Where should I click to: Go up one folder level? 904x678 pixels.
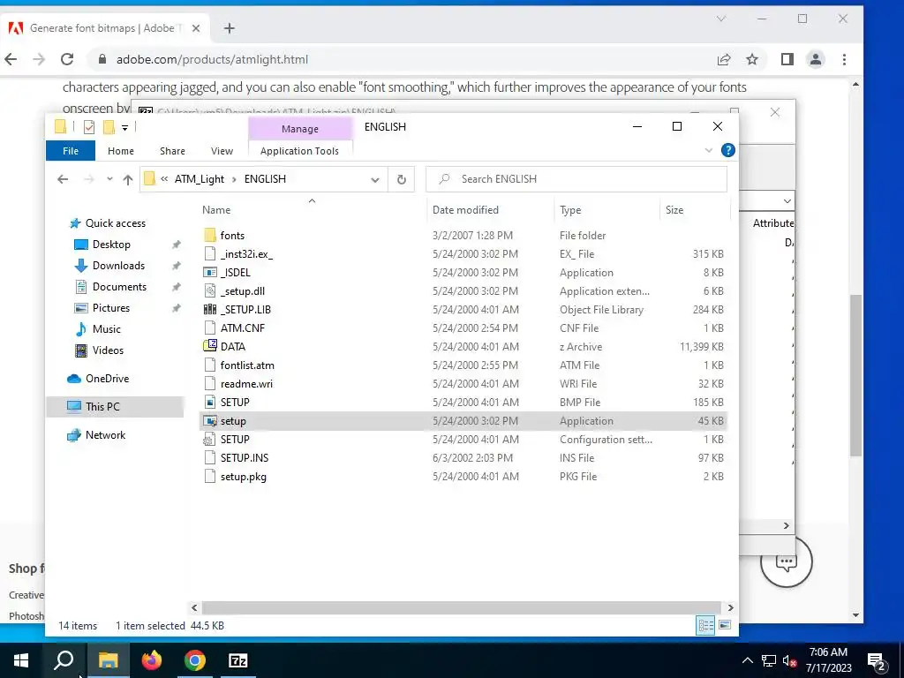pyautogui.click(x=128, y=179)
